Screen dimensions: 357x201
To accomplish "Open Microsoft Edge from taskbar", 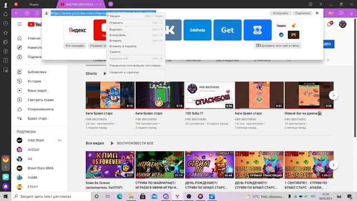I will coord(119,196).
